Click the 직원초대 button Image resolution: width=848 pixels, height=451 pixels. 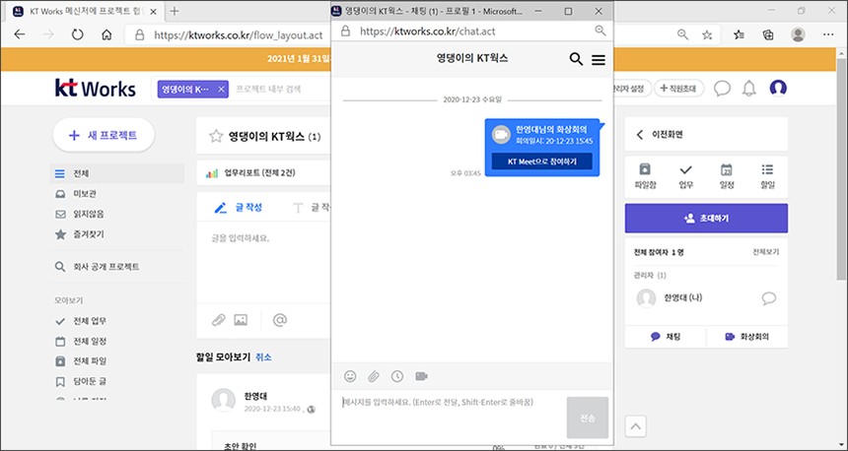coord(679,88)
